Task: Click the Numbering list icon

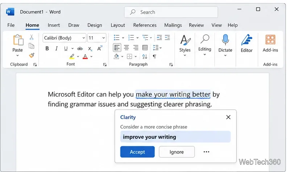Action: click(x=131, y=38)
